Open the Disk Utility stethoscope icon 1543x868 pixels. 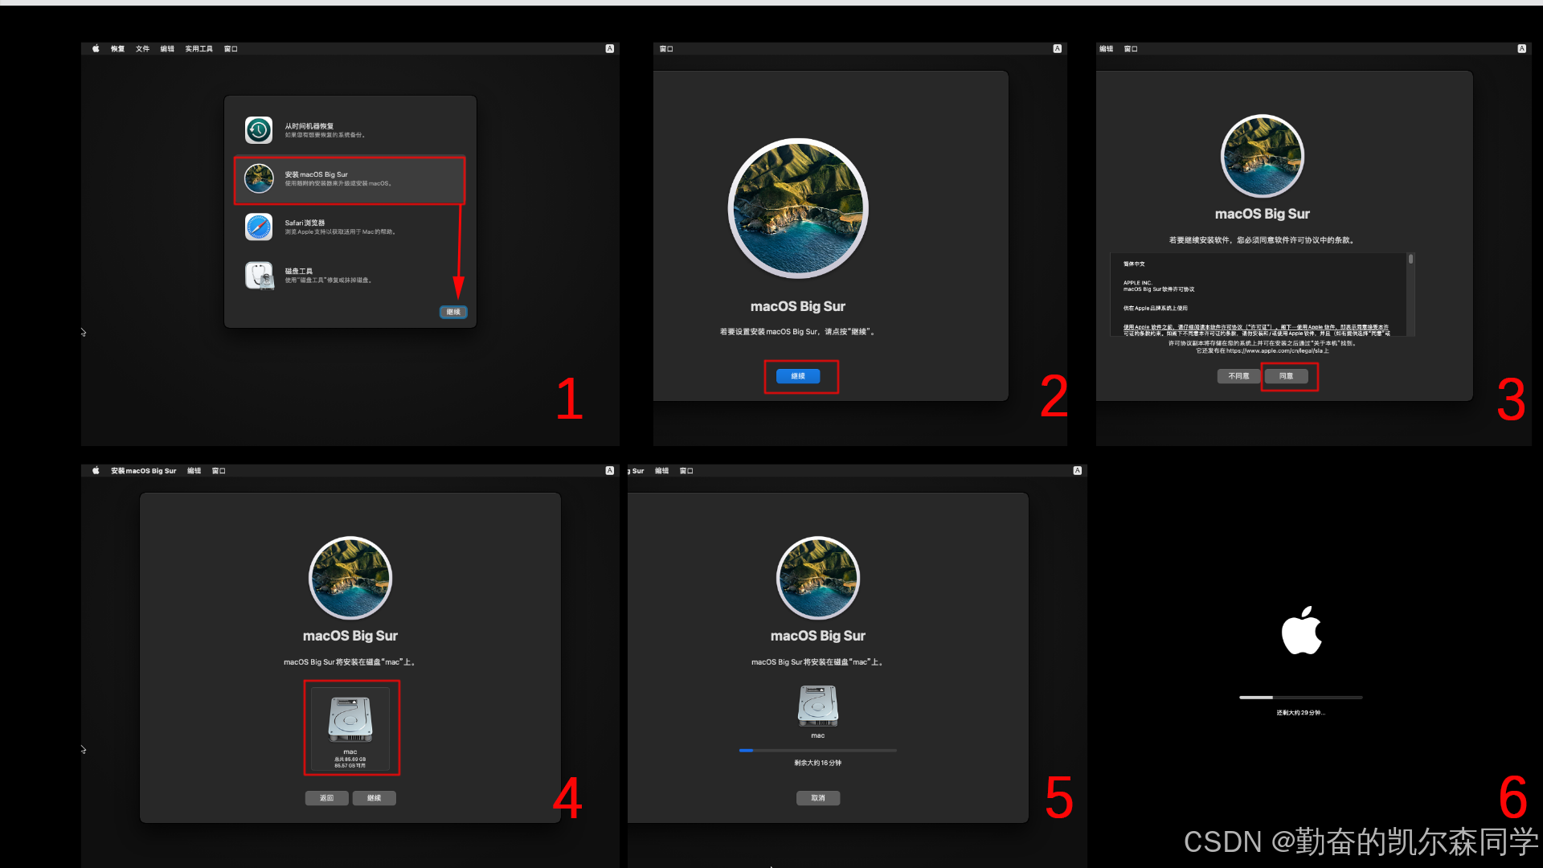(259, 276)
